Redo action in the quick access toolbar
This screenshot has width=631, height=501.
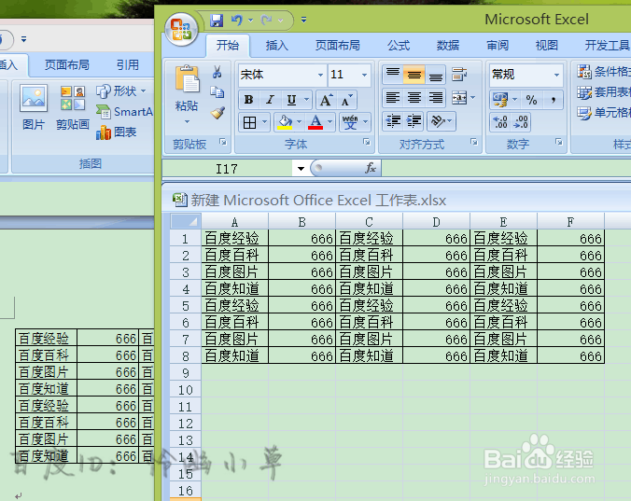(x=266, y=21)
